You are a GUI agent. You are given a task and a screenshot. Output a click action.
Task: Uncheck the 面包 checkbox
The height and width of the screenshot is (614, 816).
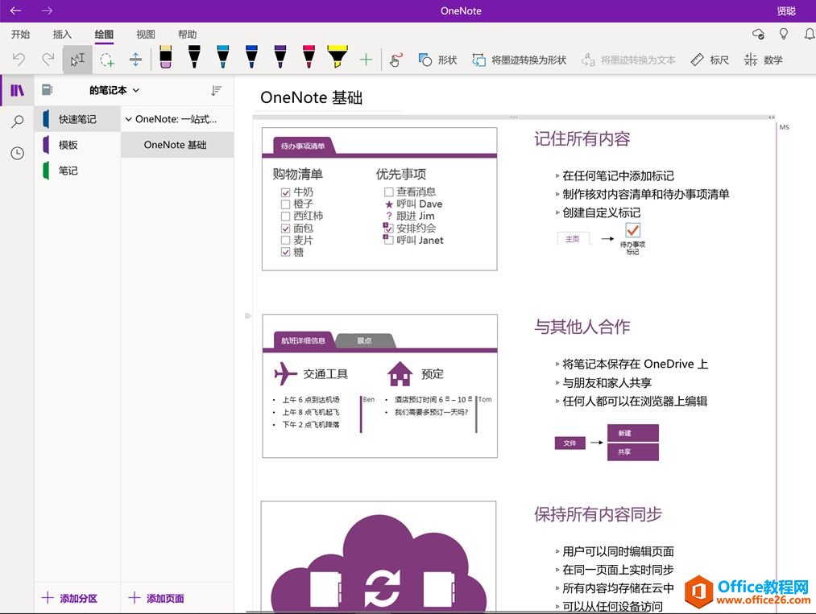[285, 229]
